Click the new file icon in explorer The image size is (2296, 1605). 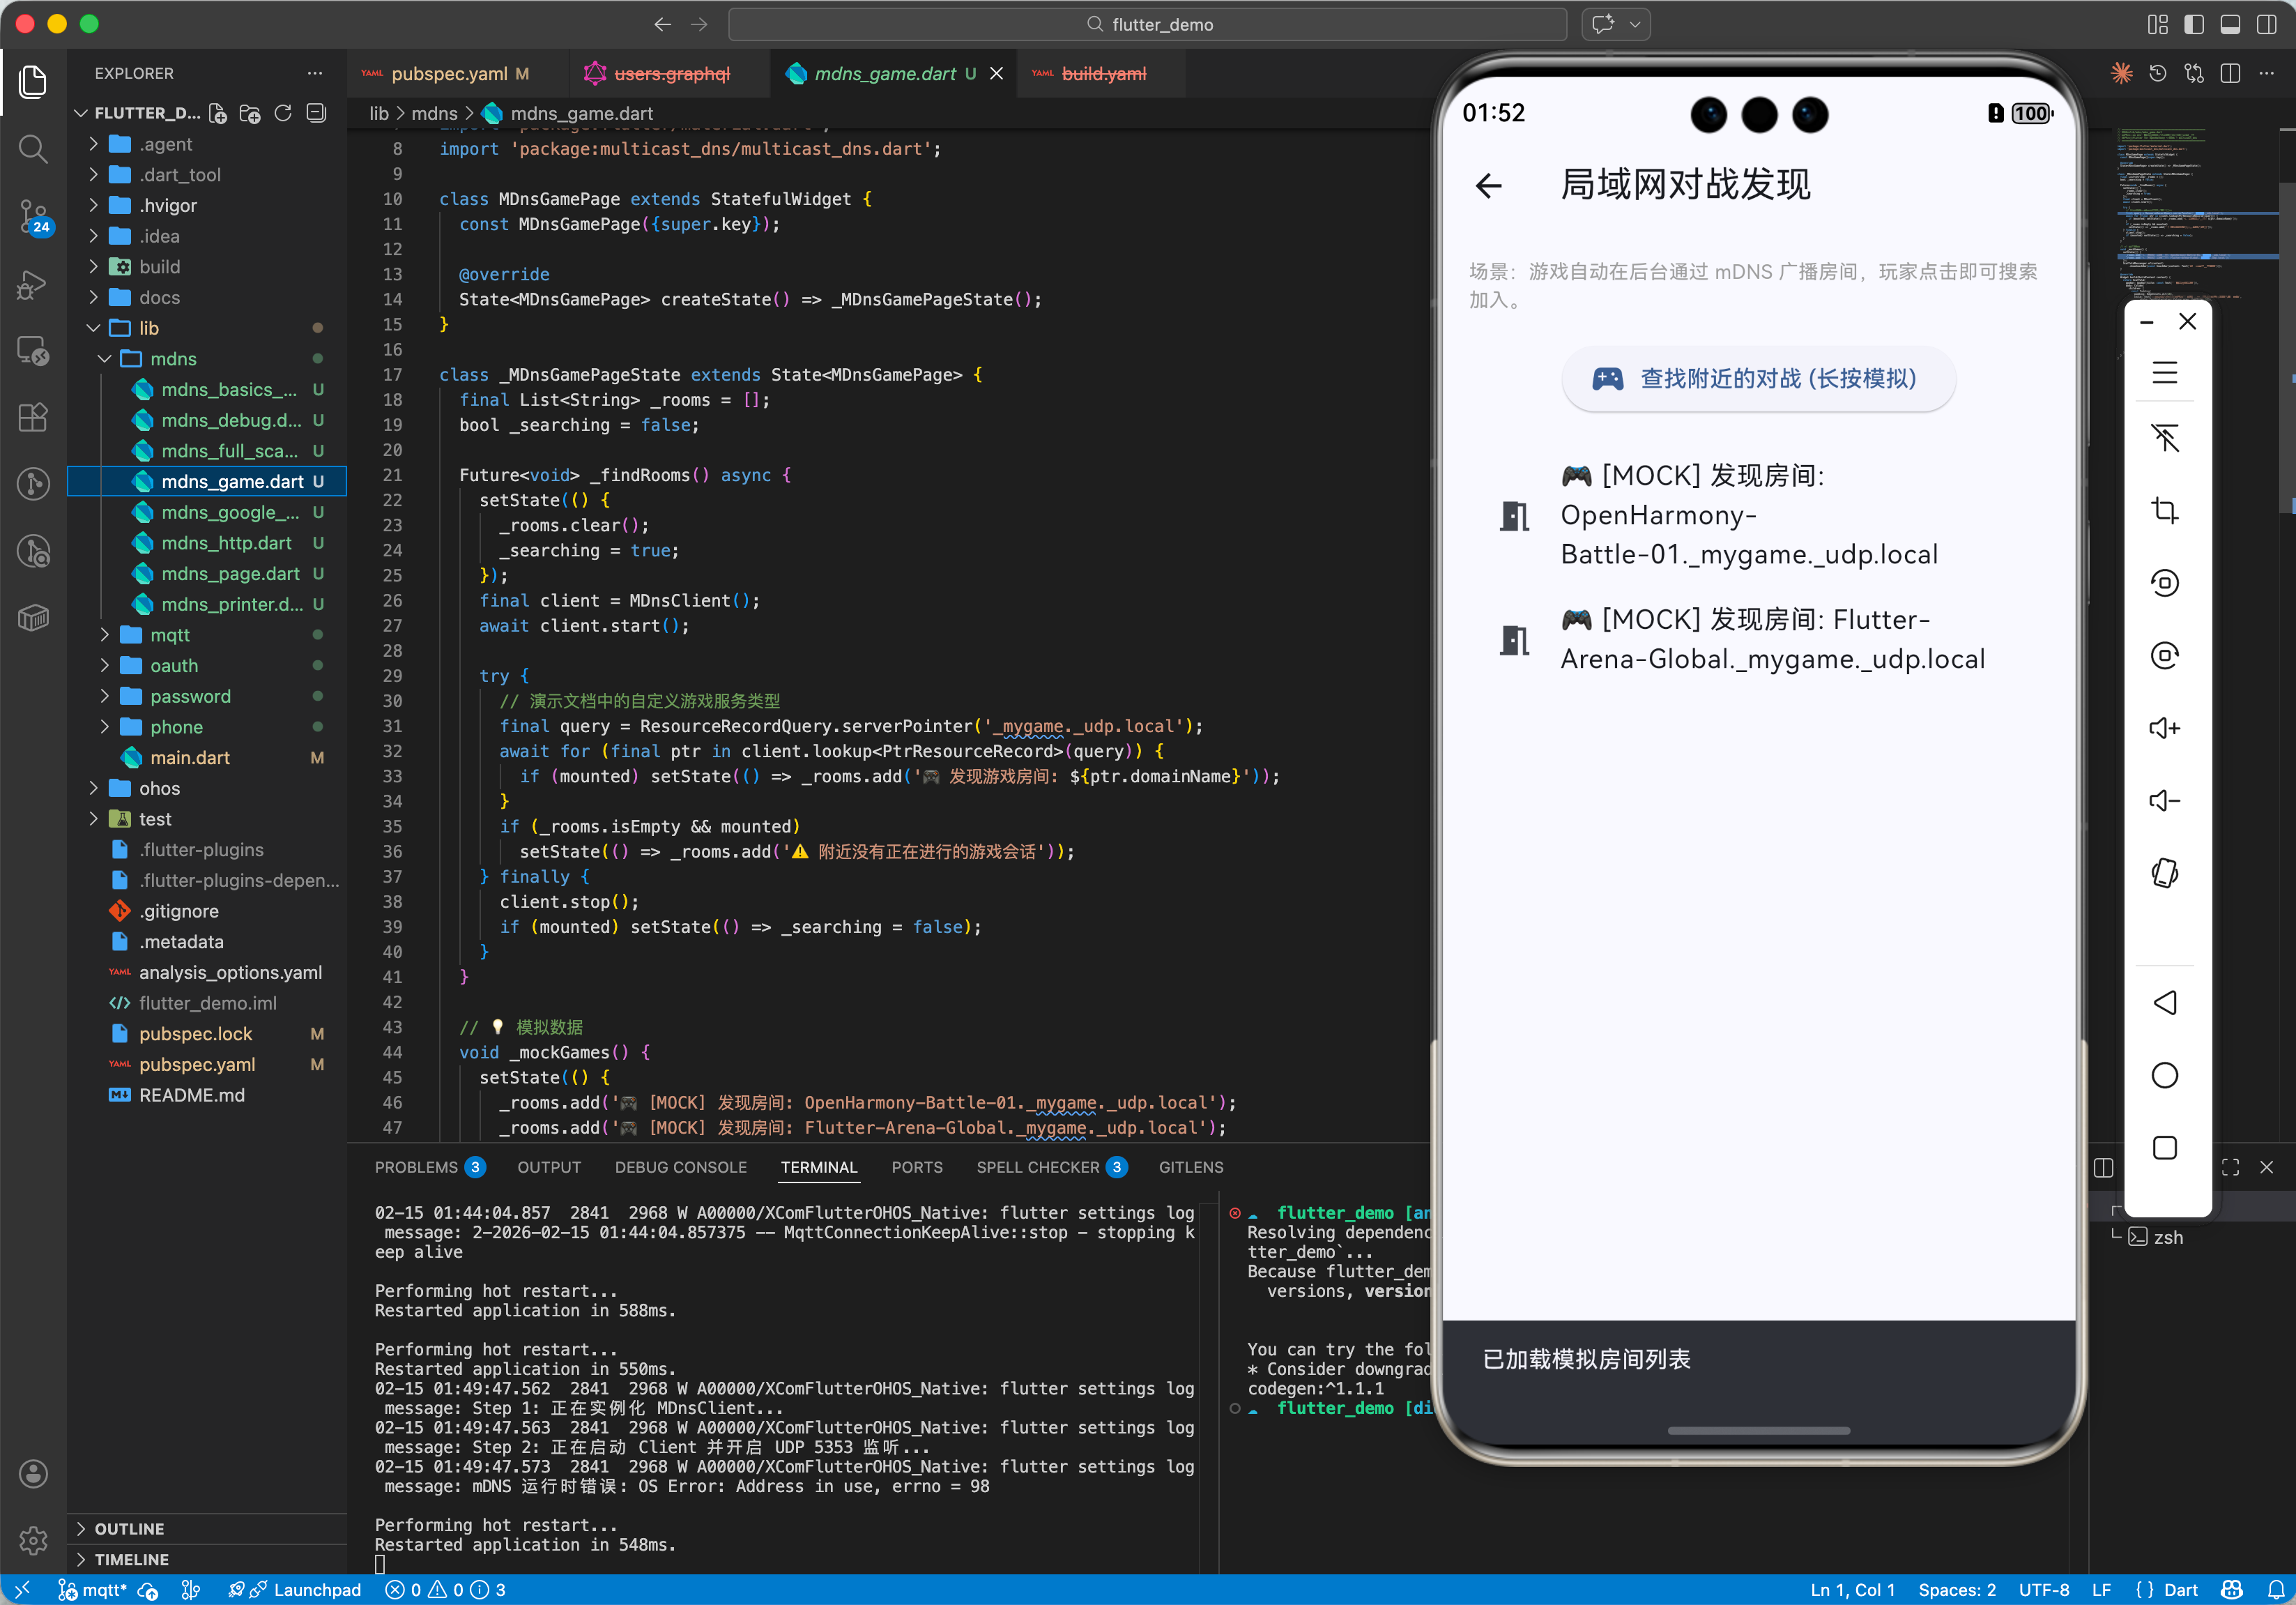coord(218,113)
